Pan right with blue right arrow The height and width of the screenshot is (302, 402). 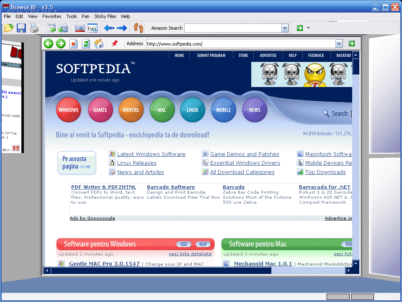(122, 28)
